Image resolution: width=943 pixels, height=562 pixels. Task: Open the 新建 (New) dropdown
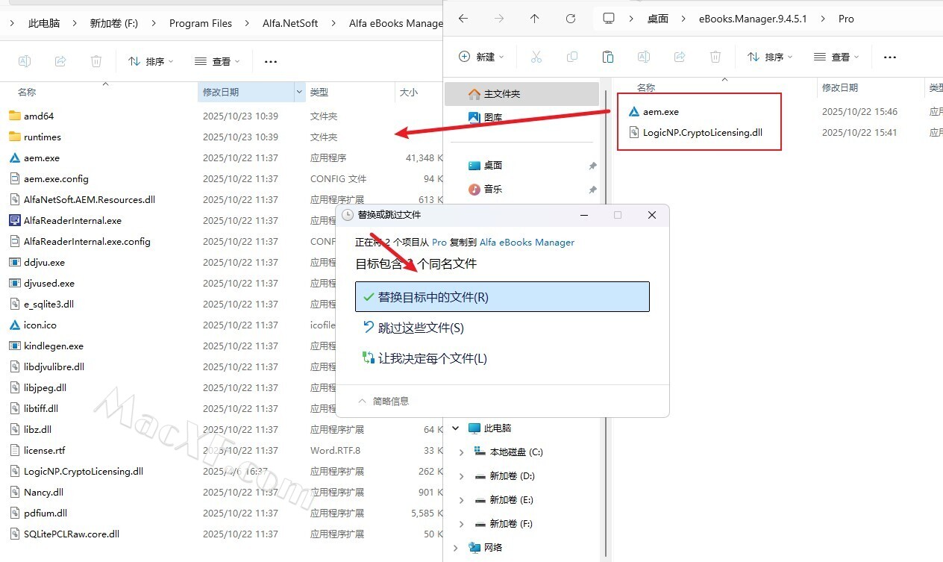click(481, 57)
